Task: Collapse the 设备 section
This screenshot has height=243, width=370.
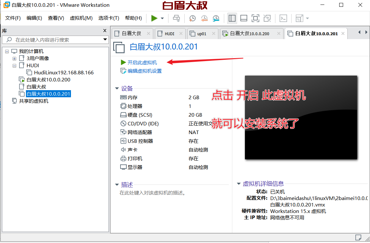Action: [117, 89]
